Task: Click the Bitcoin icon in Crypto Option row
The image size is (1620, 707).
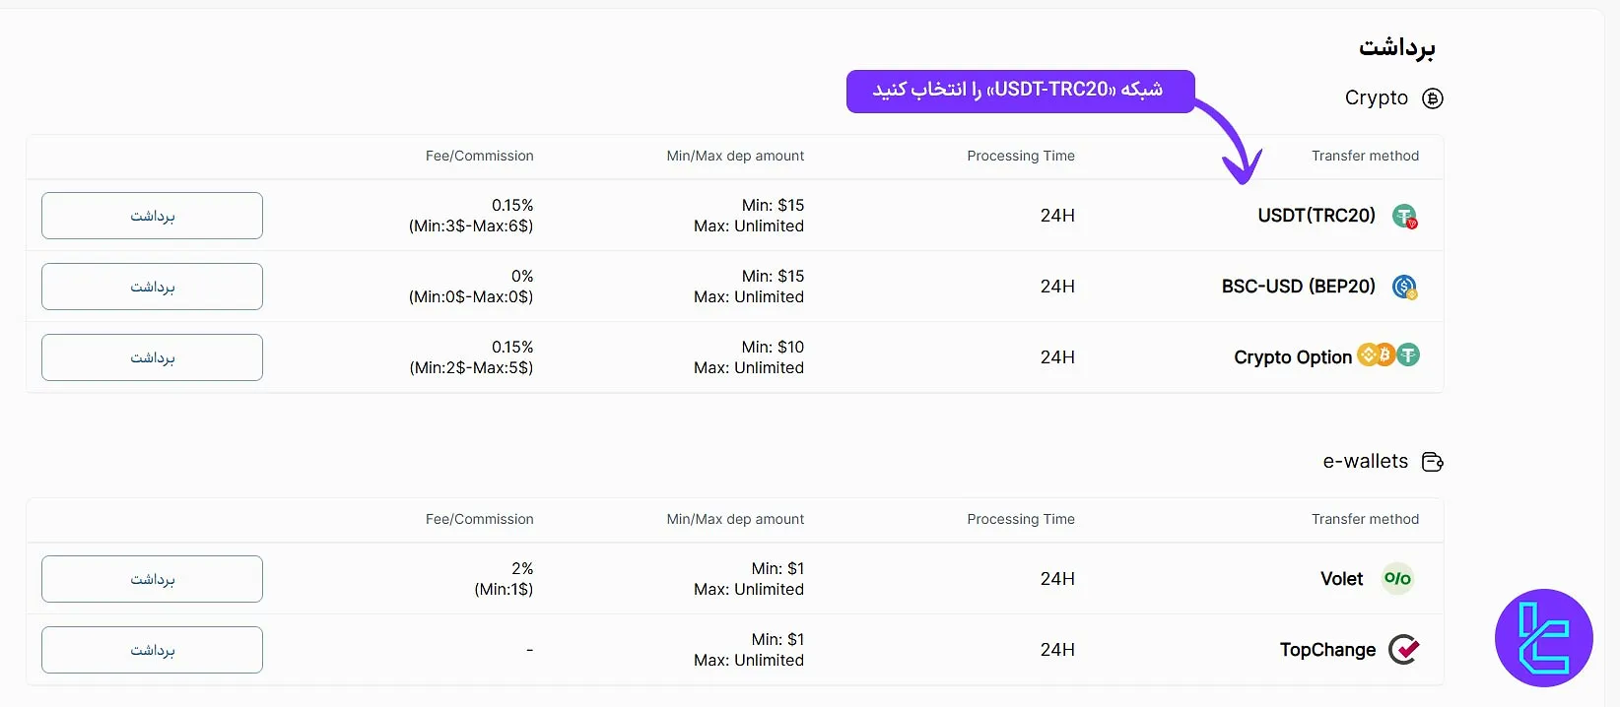Action: [x=1385, y=353]
